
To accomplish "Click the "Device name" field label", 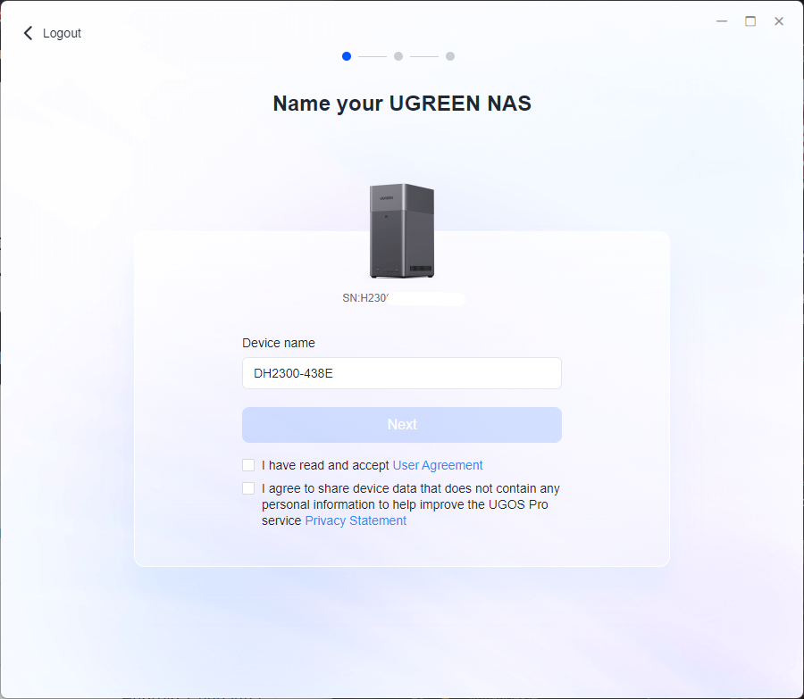I will [279, 343].
